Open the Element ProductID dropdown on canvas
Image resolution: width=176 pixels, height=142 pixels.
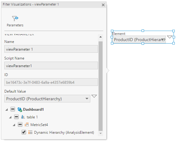pos(139,40)
